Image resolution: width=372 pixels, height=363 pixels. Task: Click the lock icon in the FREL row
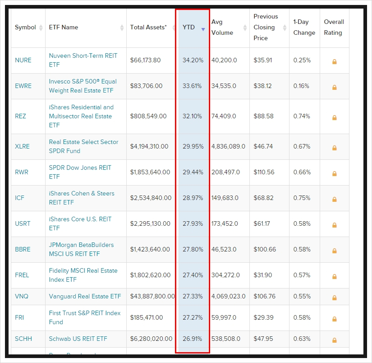tap(334, 276)
